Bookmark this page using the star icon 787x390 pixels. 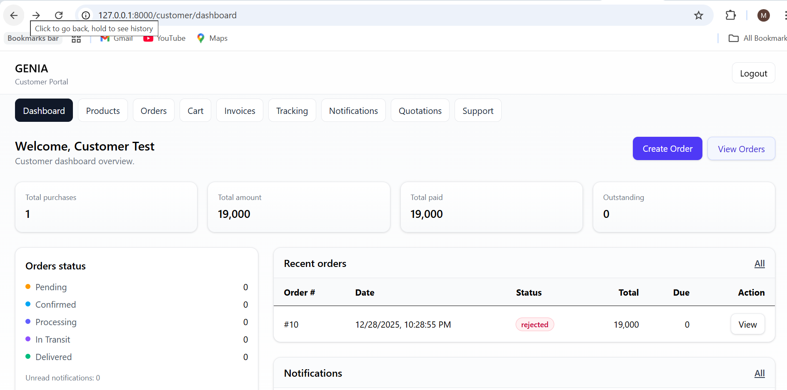698,15
